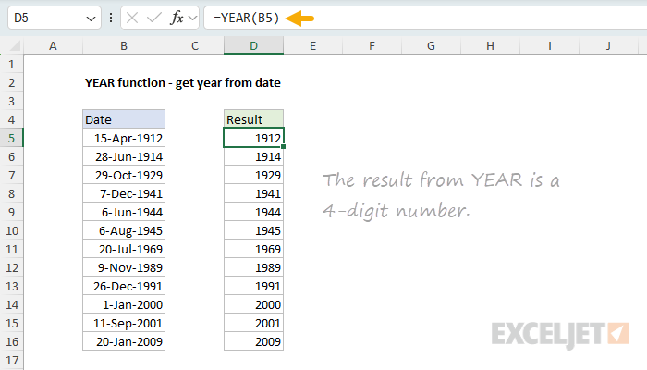Click result cell 1914
The image size is (647, 370).
pyautogui.click(x=254, y=157)
